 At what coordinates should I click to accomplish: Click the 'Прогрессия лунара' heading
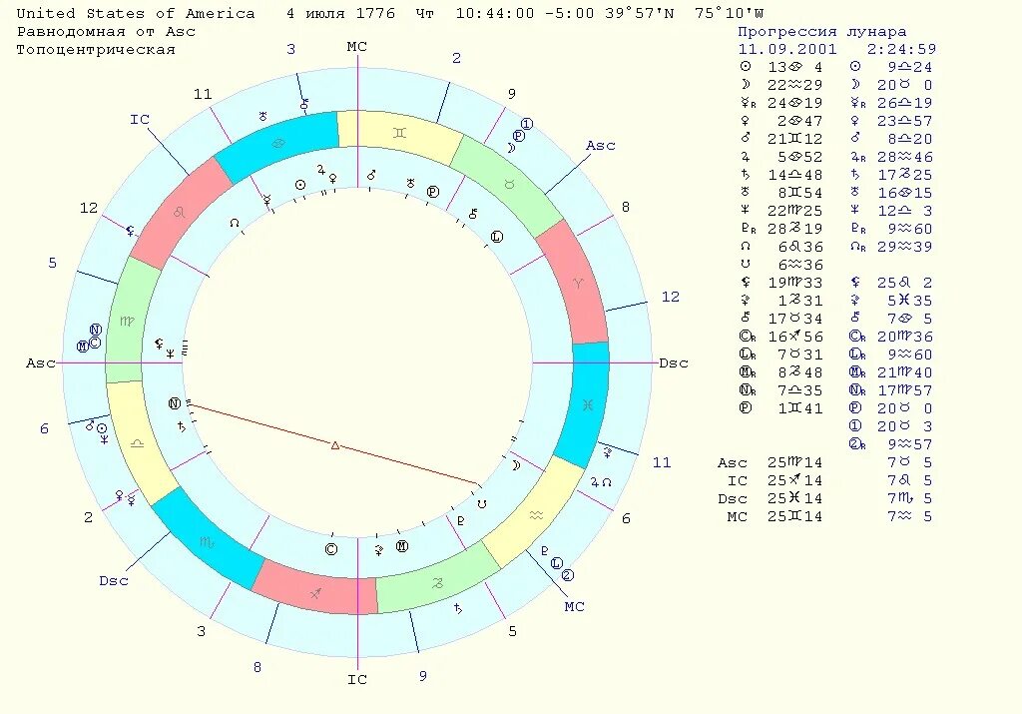[822, 31]
